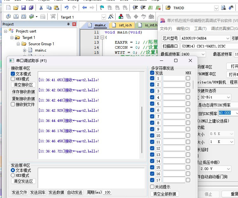This screenshot has width=238, height=198.
Task: Collapse the Source Group 1 folder
Action: pos(18,44)
